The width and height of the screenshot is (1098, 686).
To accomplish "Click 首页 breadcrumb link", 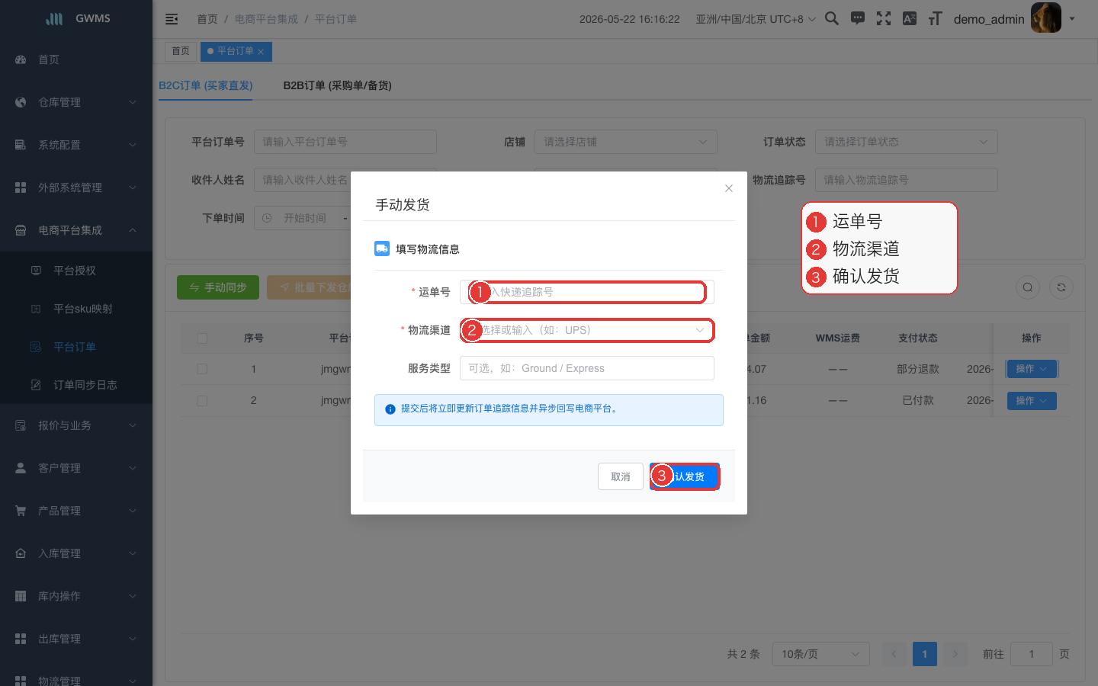I will (x=207, y=19).
